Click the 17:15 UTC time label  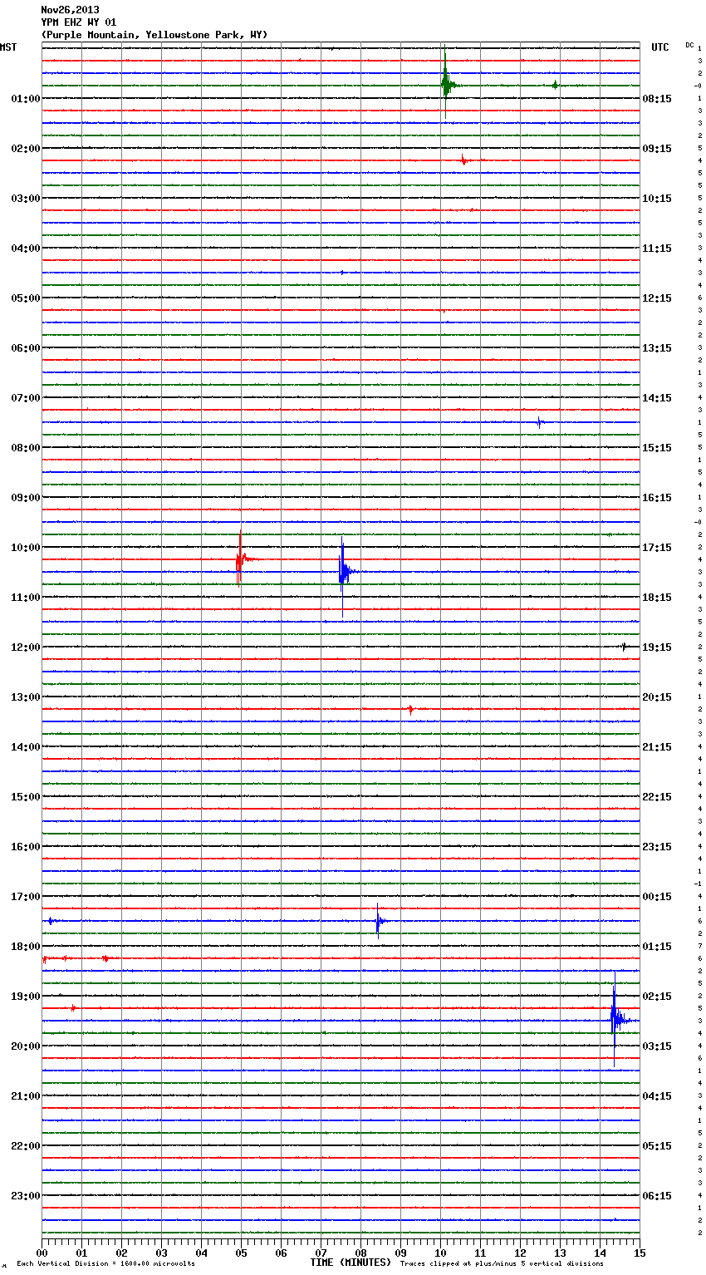tap(657, 547)
